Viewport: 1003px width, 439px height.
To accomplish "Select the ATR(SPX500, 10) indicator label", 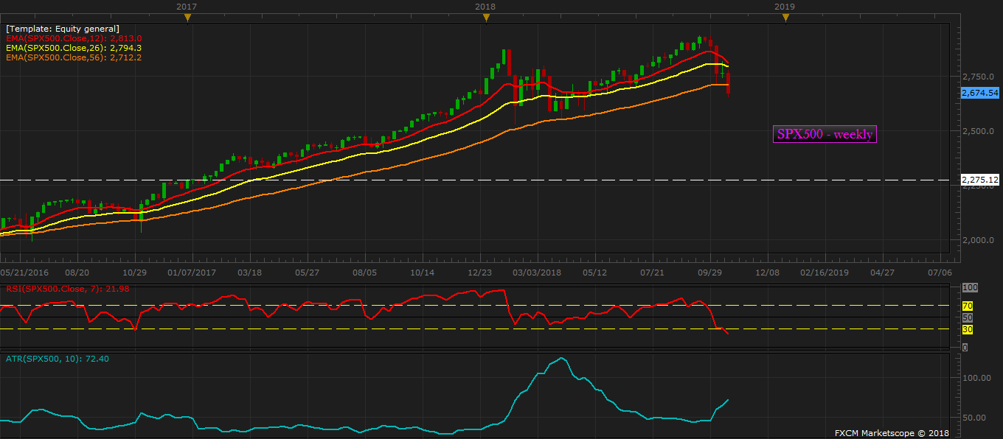I will coord(58,359).
